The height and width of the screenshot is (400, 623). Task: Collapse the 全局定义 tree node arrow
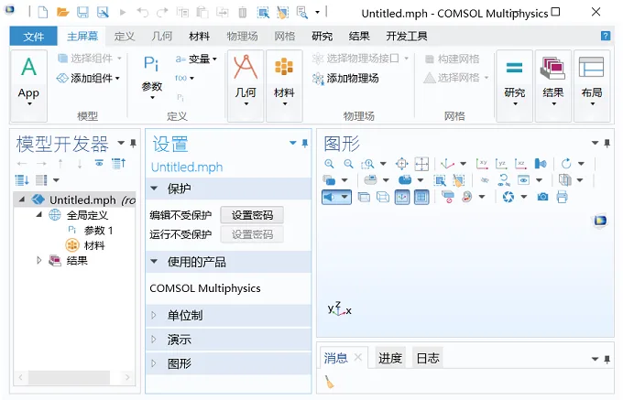pos(38,215)
